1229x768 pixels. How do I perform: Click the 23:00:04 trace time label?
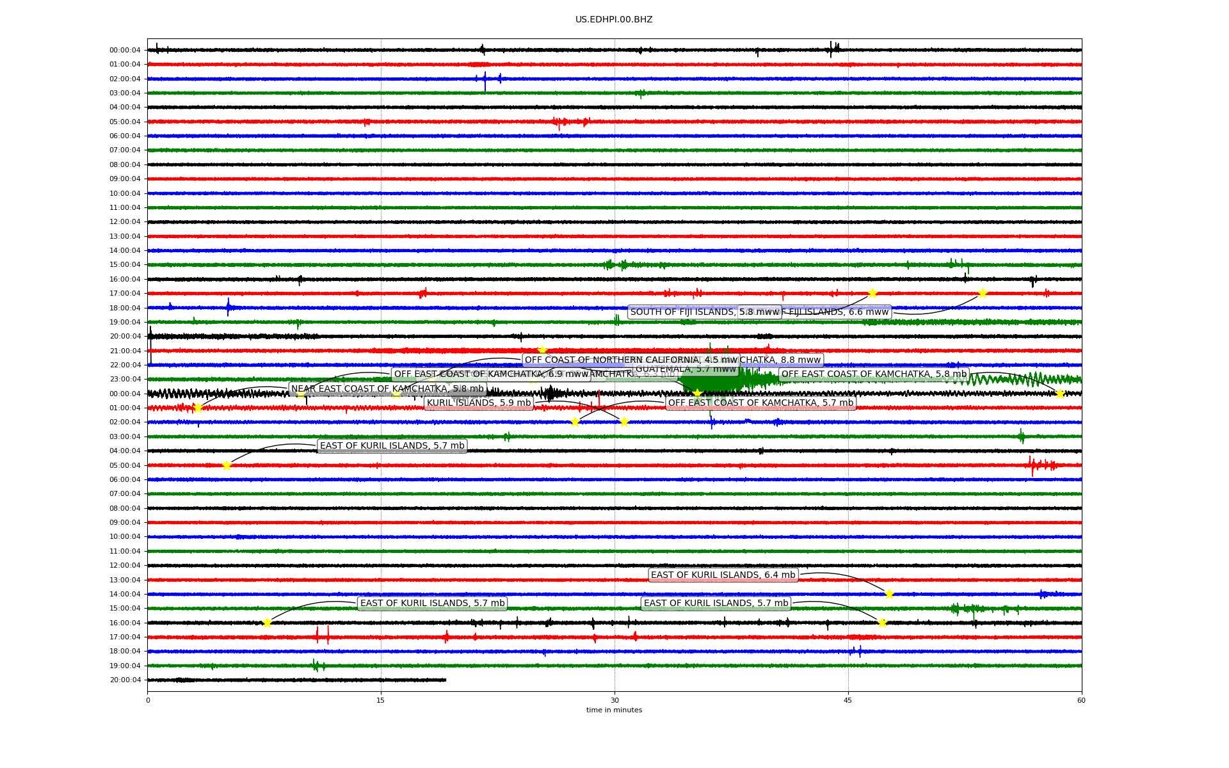[x=125, y=380]
